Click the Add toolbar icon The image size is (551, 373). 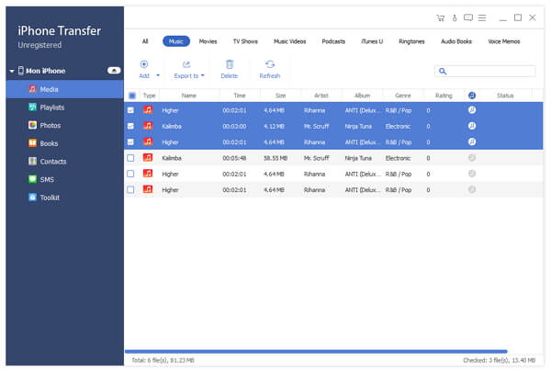click(x=144, y=64)
